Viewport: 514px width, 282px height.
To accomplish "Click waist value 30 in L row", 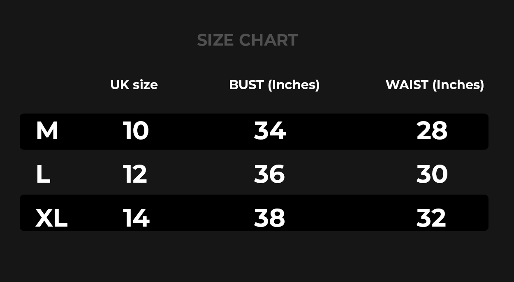I will point(432,174).
